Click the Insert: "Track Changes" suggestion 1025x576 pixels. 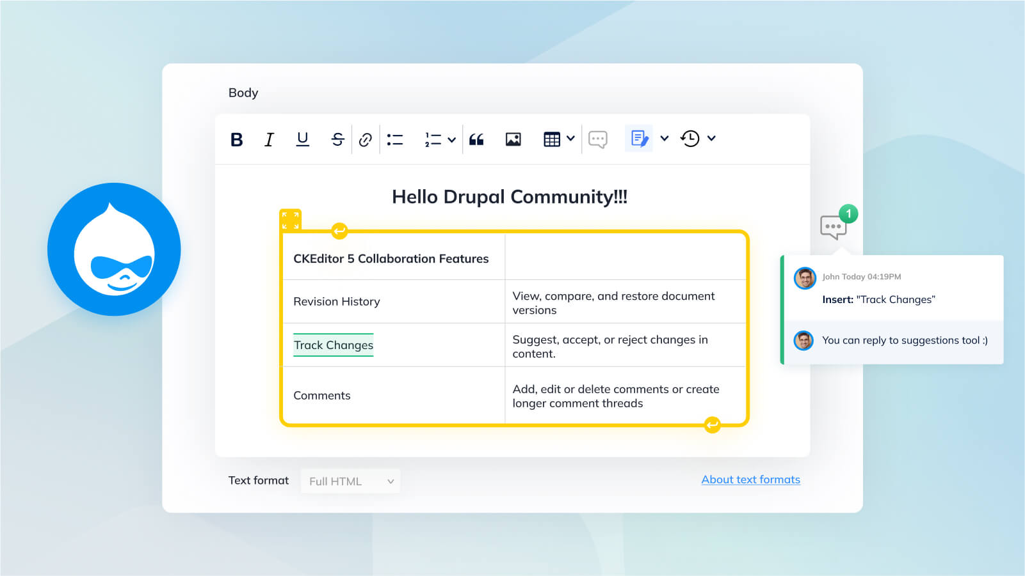[x=878, y=299]
